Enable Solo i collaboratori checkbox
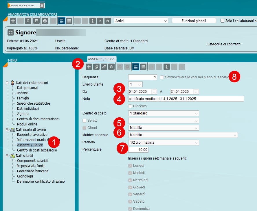 point(222,21)
